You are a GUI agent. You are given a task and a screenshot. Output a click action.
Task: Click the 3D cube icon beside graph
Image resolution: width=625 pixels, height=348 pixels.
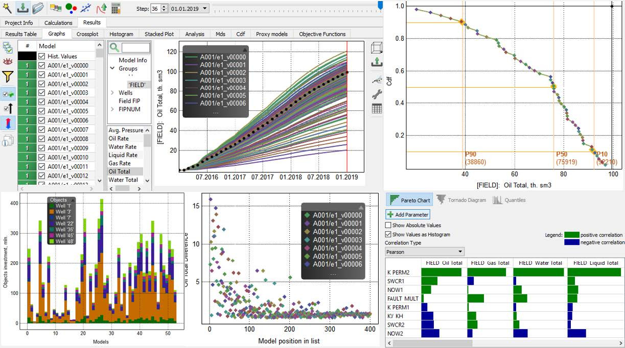click(377, 48)
